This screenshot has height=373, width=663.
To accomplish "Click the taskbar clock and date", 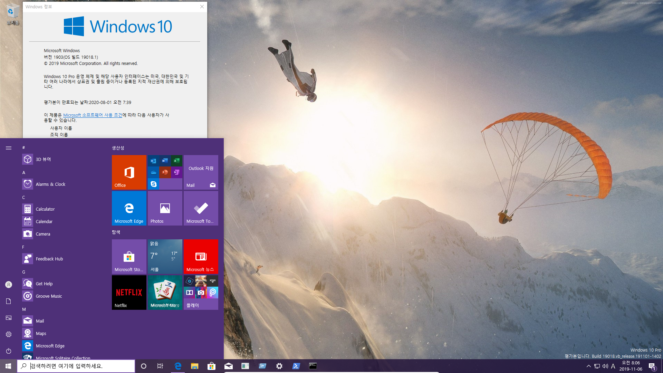I will pyautogui.click(x=631, y=366).
